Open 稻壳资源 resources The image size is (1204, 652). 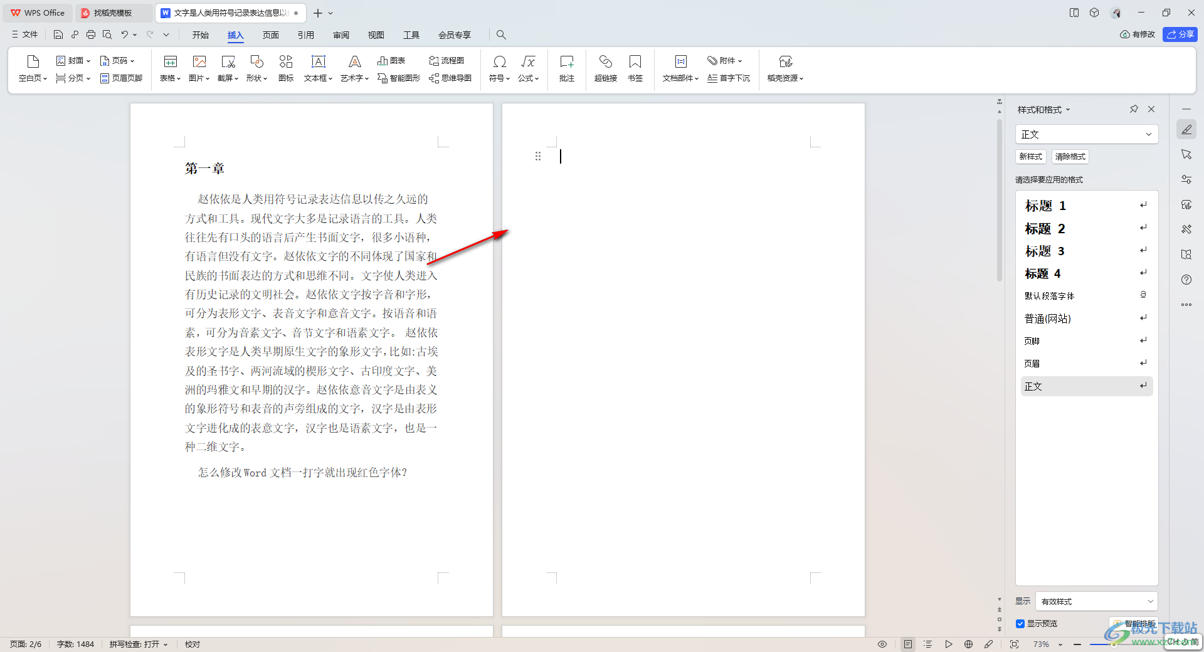[x=785, y=68]
